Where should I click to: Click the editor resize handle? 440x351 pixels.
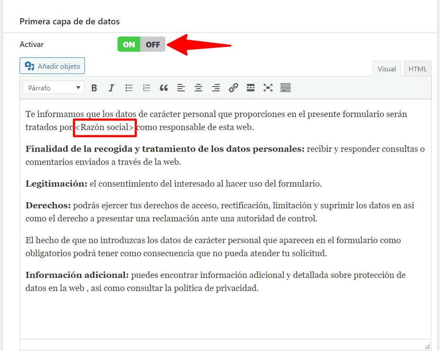tap(427, 346)
